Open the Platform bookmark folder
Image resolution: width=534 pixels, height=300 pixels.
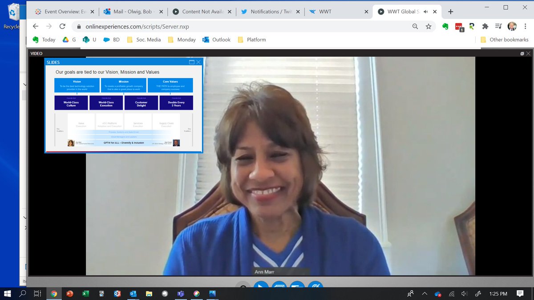[252, 40]
